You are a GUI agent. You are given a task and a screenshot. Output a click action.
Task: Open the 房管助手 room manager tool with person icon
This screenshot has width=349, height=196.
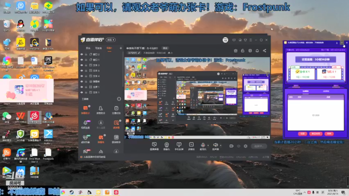click(101, 110)
